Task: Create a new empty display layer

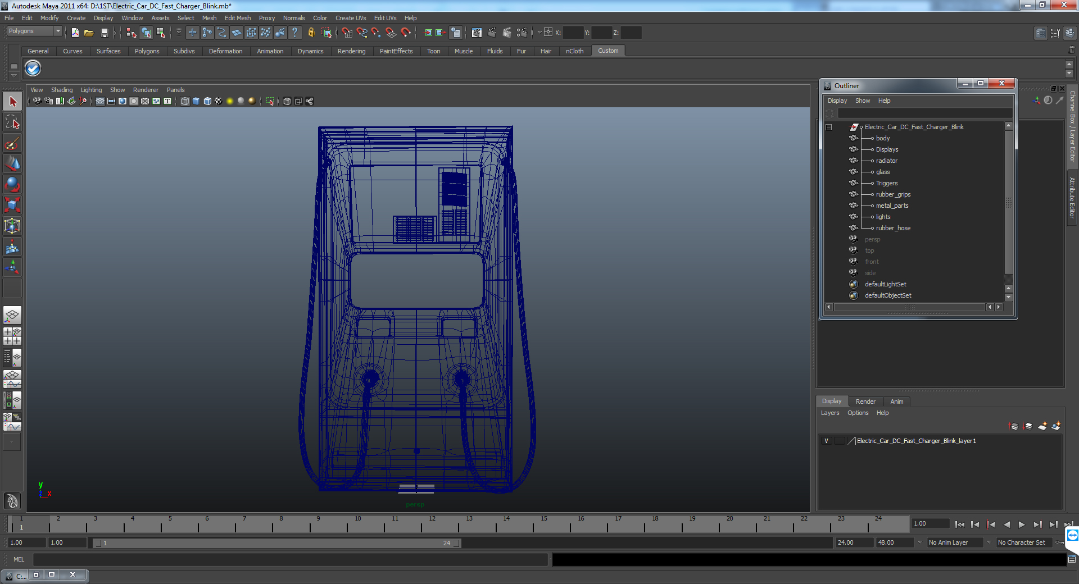Action: [x=1042, y=426]
